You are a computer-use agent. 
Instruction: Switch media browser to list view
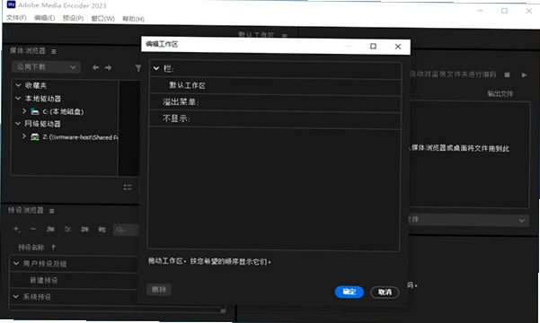[128, 188]
